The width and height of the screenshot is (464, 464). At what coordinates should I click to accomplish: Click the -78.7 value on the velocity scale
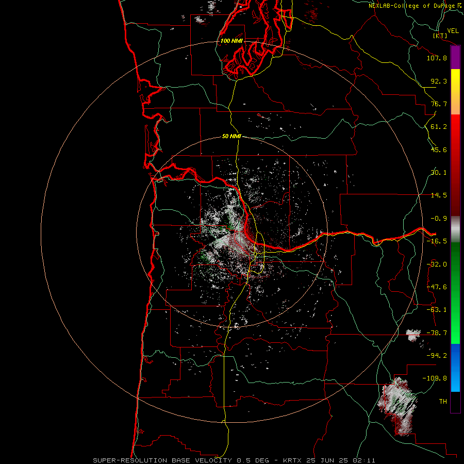pyautogui.click(x=437, y=333)
